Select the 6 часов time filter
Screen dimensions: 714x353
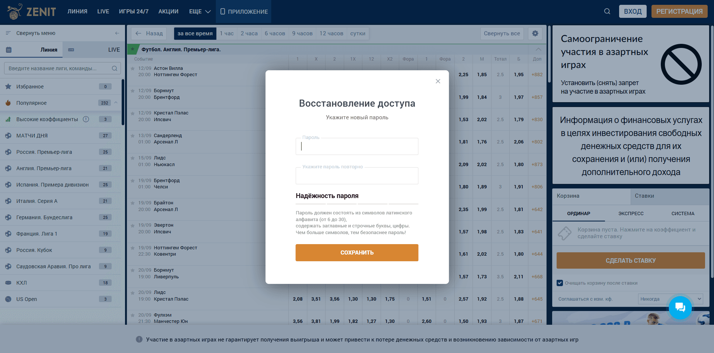tap(275, 33)
